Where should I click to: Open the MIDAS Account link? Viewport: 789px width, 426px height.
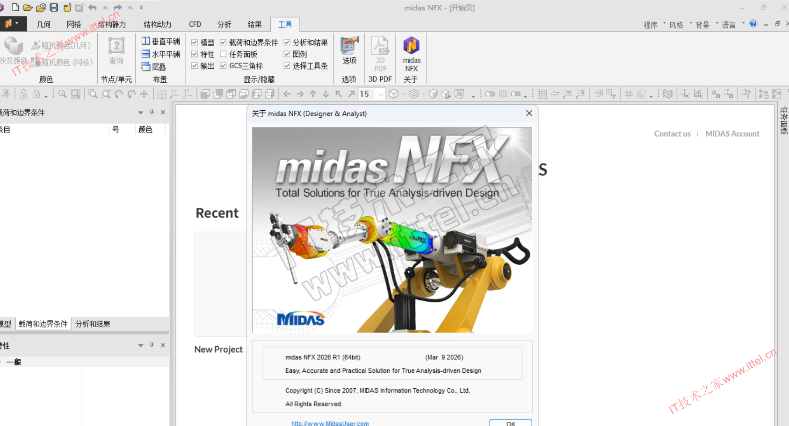point(732,134)
